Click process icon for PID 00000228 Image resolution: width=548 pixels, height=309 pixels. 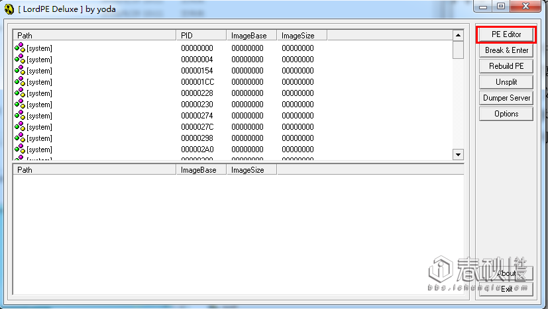(20, 93)
